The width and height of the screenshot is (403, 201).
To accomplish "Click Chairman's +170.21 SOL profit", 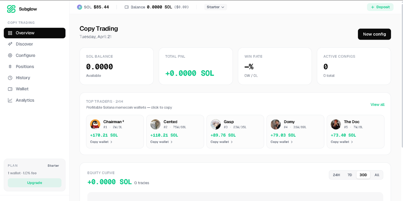I will point(104,135).
